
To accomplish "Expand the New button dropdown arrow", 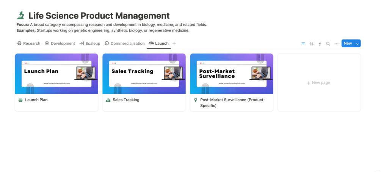I will coord(357,44).
